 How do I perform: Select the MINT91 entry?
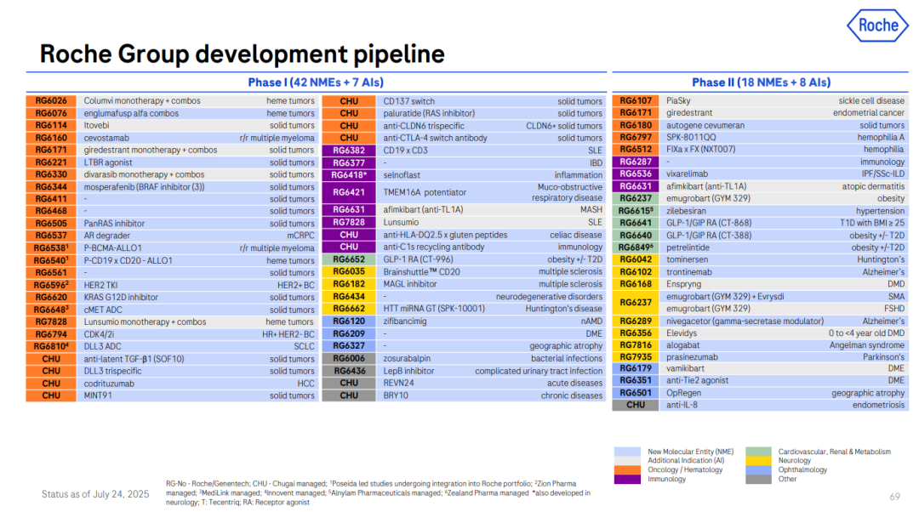(x=98, y=396)
